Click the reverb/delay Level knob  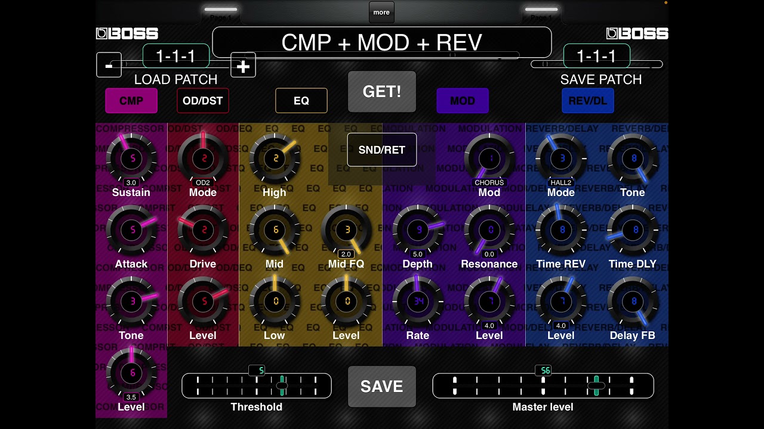561,301
